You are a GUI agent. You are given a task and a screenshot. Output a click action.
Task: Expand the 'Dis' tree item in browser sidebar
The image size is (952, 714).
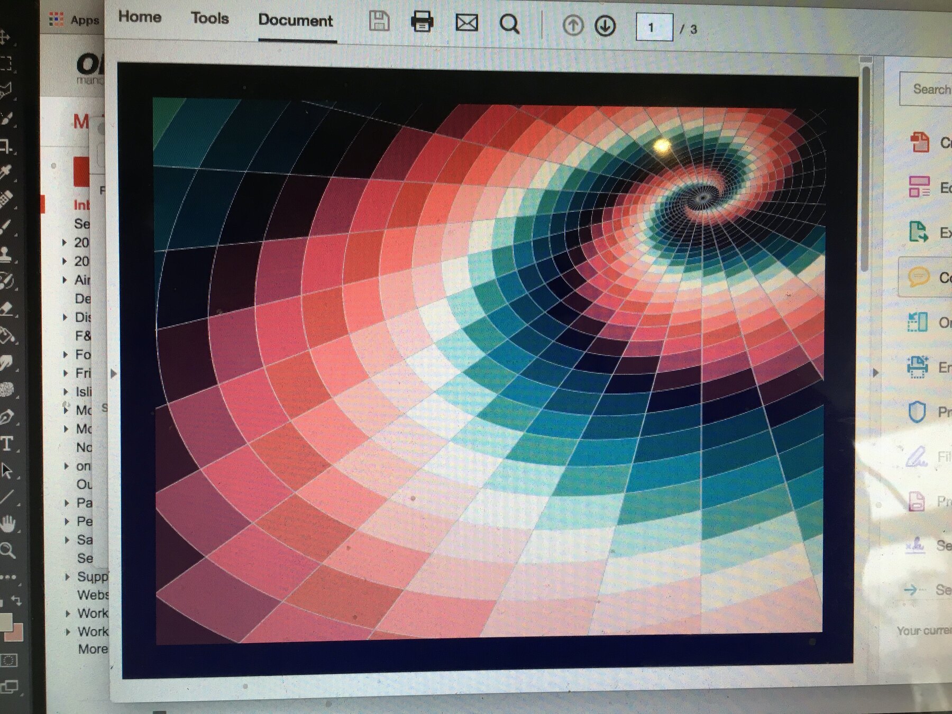pyautogui.click(x=65, y=317)
